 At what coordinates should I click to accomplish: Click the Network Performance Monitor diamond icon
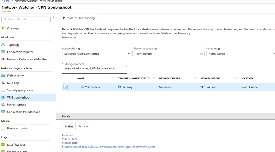[x=3, y=59]
